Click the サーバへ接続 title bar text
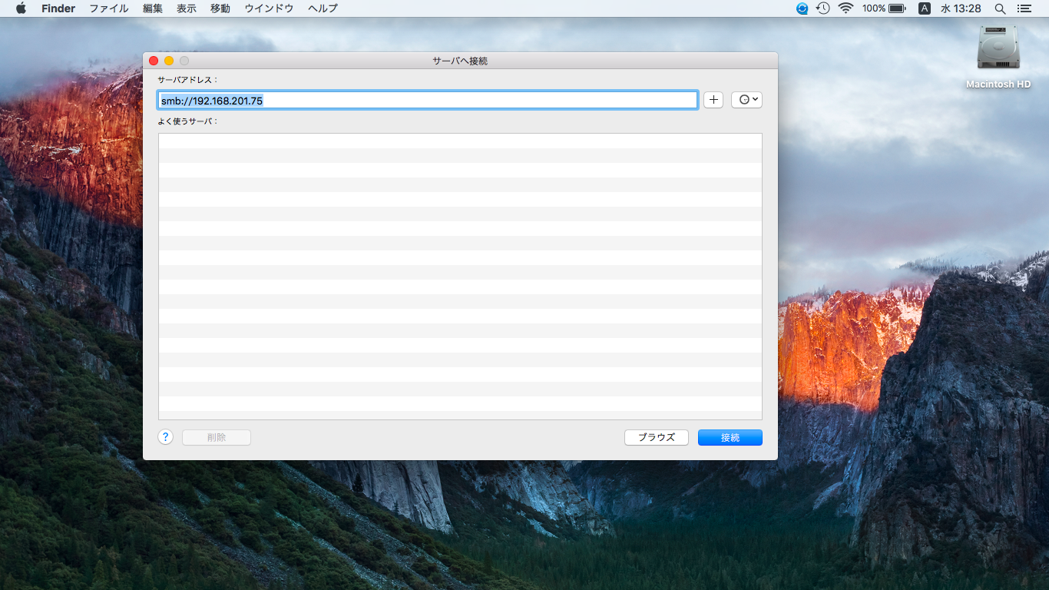Screen dimensions: 1049x590 pyautogui.click(x=460, y=61)
